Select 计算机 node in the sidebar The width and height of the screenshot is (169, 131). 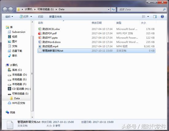[x=12, y=65]
